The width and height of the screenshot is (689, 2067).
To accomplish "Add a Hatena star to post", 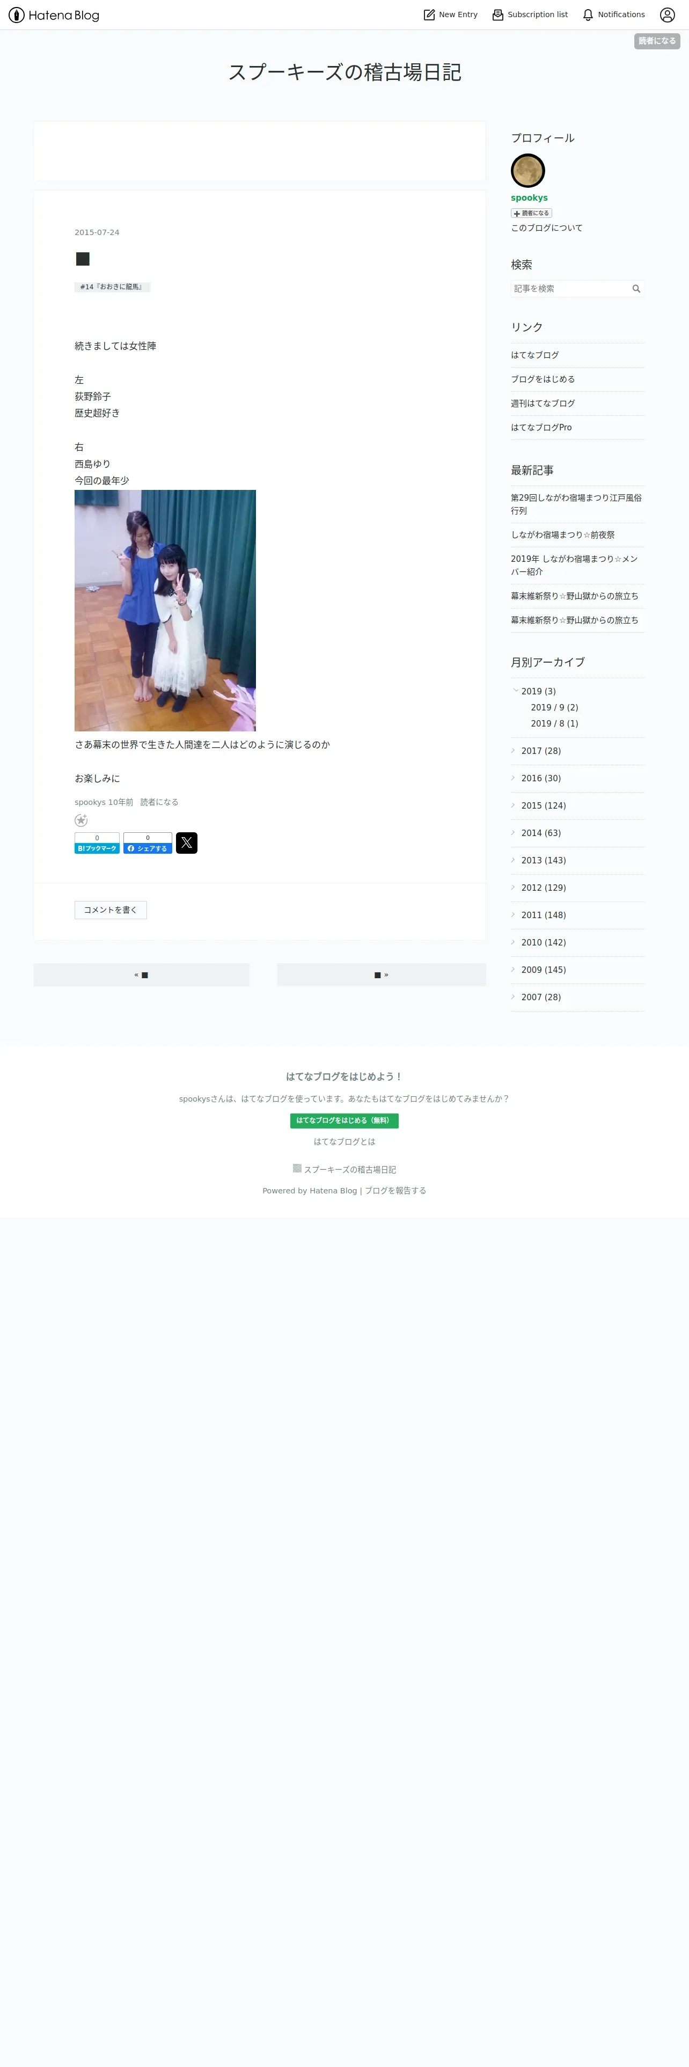I will [x=81, y=820].
